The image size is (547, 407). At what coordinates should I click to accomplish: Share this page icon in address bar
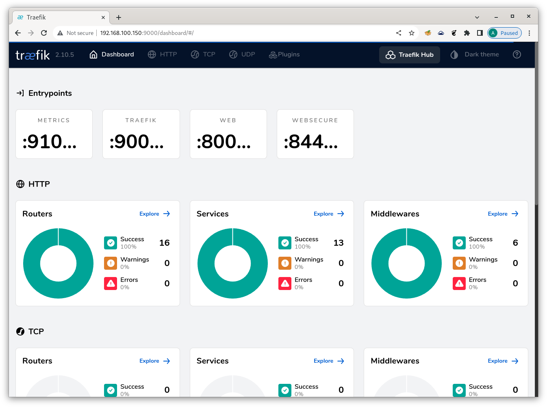coord(399,33)
